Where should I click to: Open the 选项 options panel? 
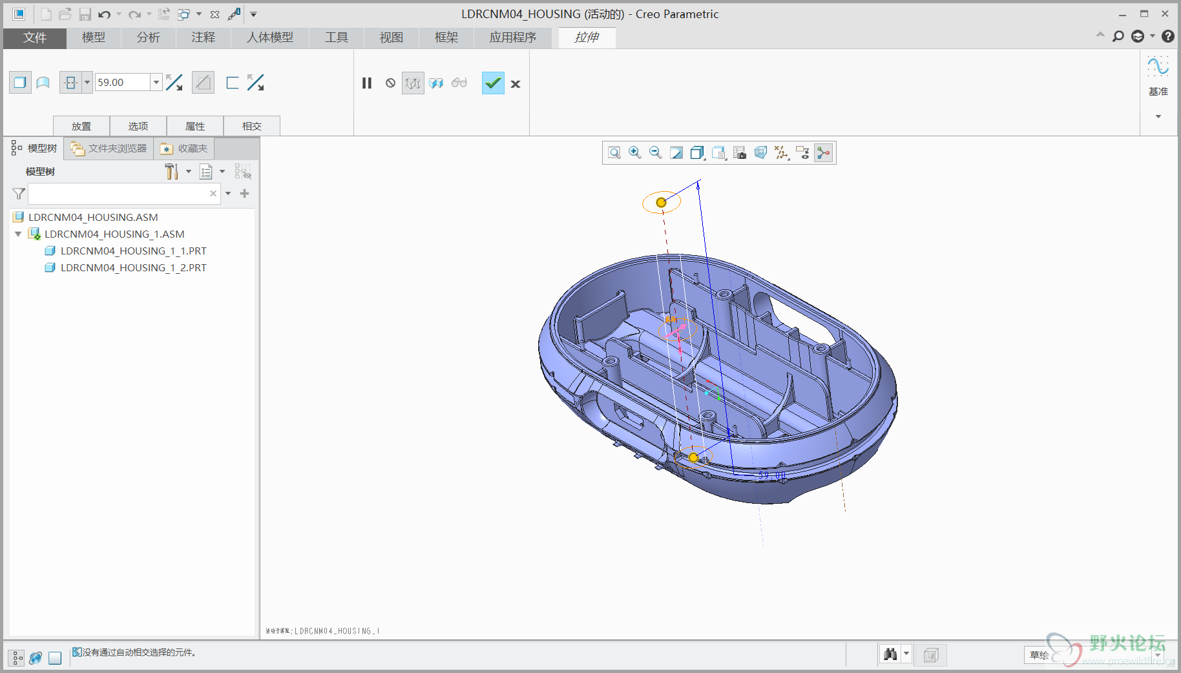pos(138,126)
